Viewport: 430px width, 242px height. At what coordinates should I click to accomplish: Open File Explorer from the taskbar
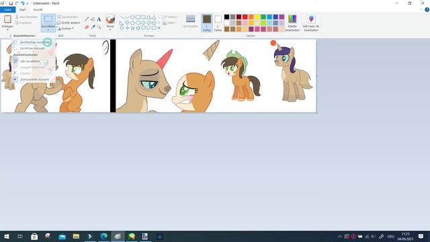click(x=76, y=236)
